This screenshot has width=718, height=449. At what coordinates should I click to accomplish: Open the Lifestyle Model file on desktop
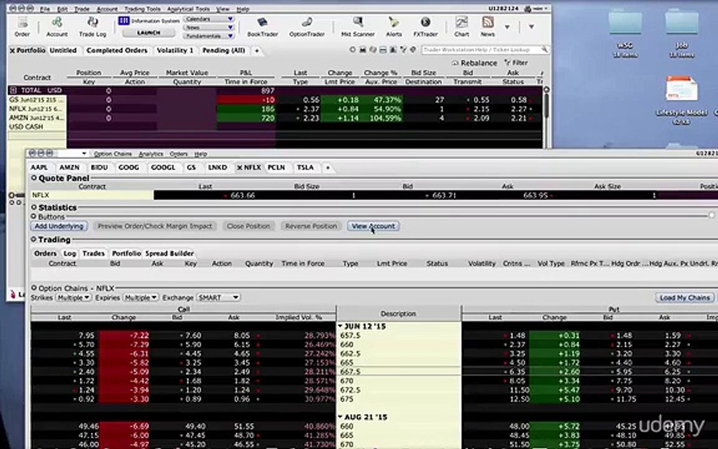tap(681, 100)
